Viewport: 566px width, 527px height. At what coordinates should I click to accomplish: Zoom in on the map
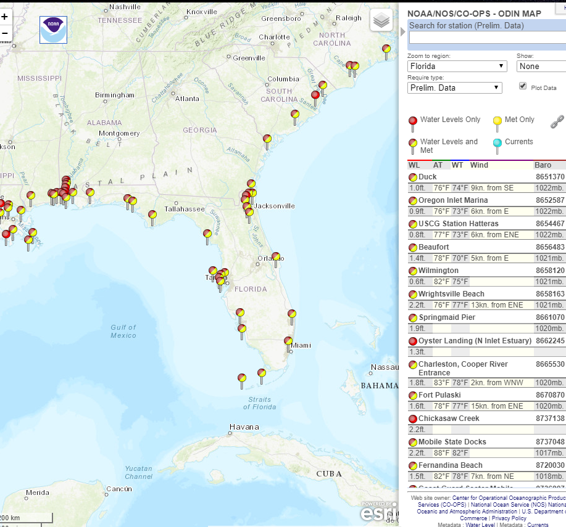[x=5, y=17]
